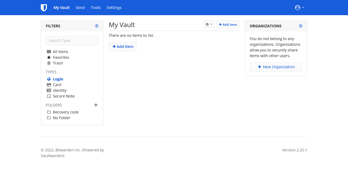Viewport: 348px width, 172px height.
Task: Filter by Card type
Action: 57,85
